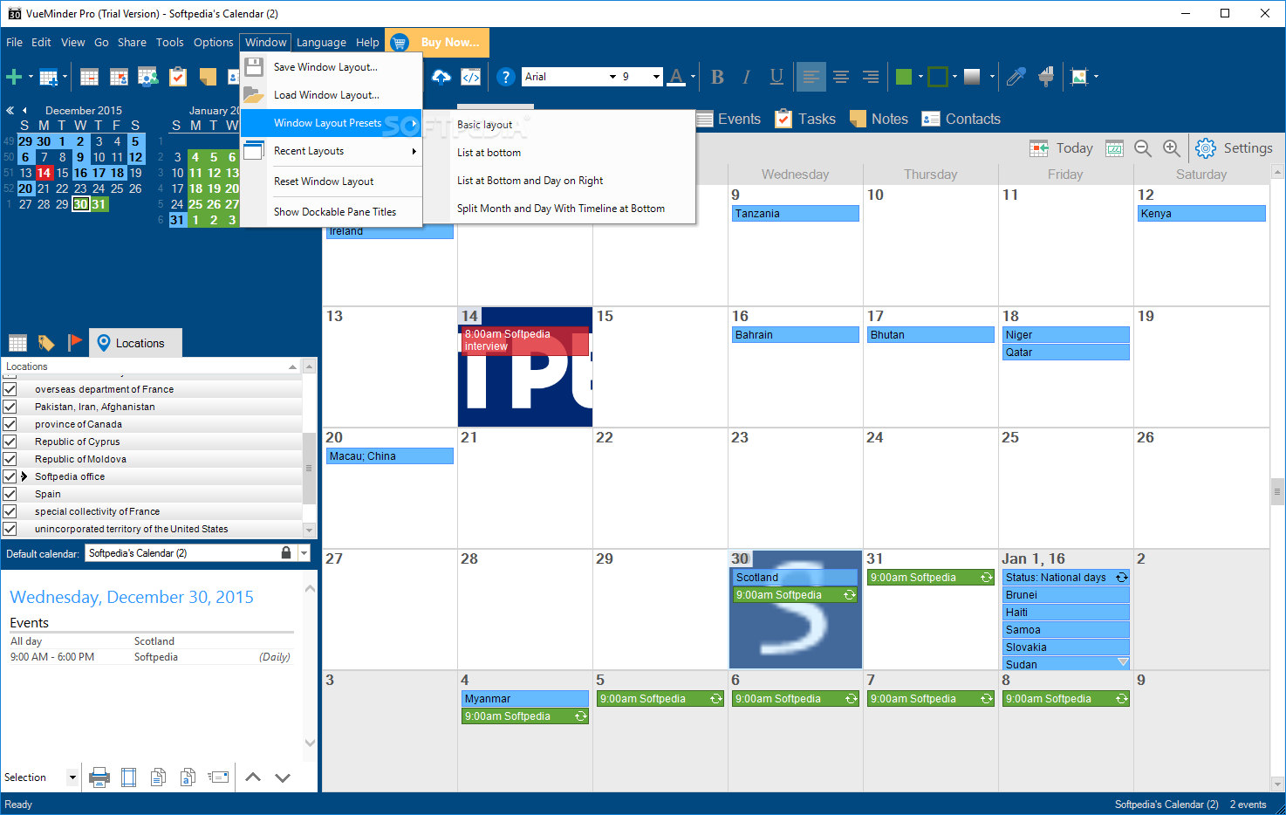Choose Basic layout preset
The width and height of the screenshot is (1286, 815).
(x=485, y=125)
